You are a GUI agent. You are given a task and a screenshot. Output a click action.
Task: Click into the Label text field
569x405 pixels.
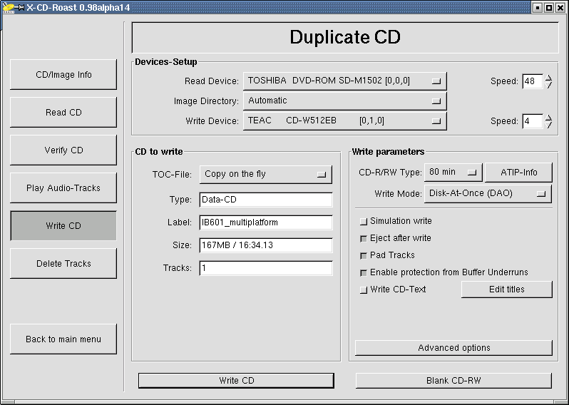point(266,223)
